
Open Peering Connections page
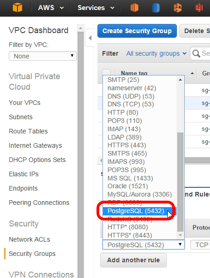click(x=39, y=203)
